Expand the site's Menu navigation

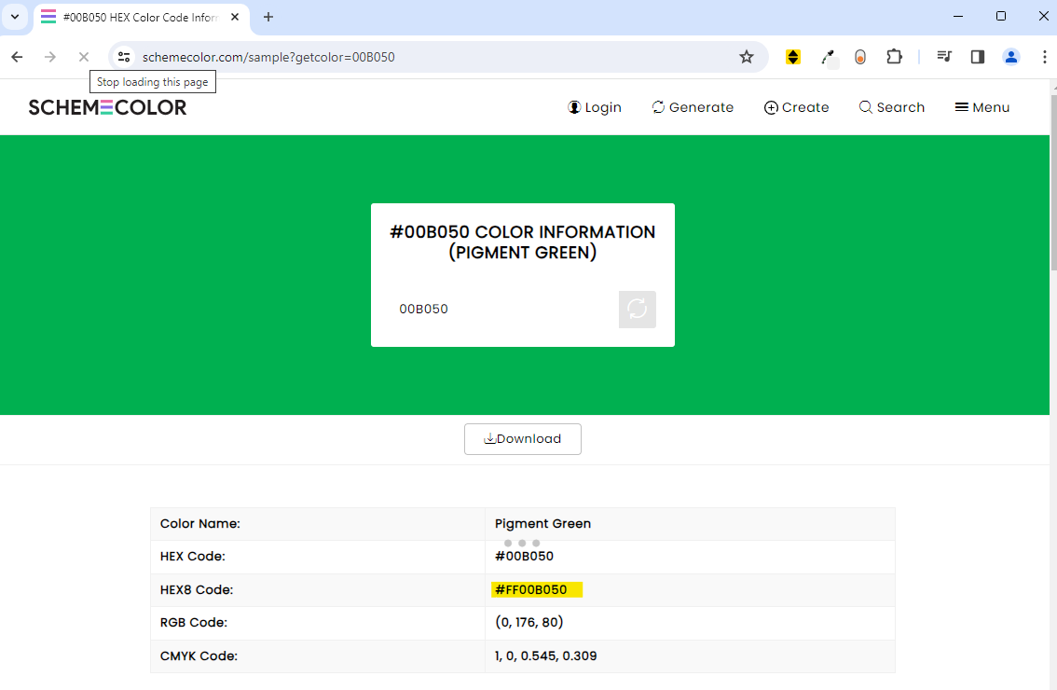(x=981, y=106)
